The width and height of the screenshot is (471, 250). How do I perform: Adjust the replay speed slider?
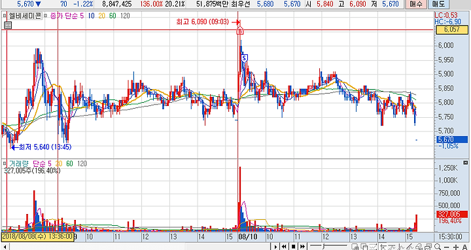tap(324, 246)
